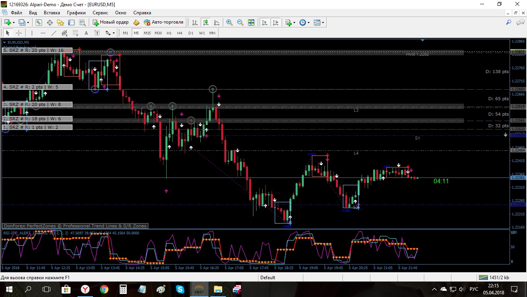The width and height of the screenshot is (527, 297).
Task: Select the horizontal line tool
Action: click(43, 33)
